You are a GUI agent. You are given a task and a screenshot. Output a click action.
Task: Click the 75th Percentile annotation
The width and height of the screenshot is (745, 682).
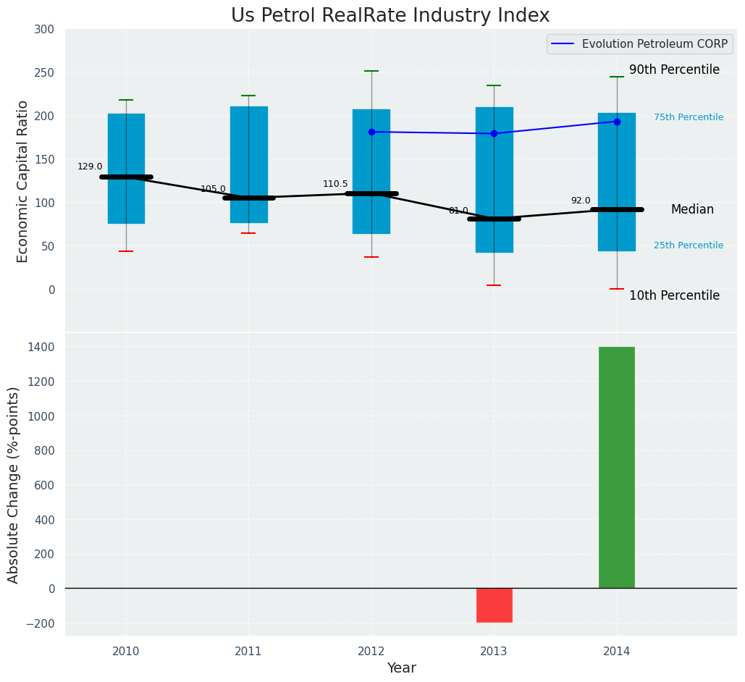point(688,117)
